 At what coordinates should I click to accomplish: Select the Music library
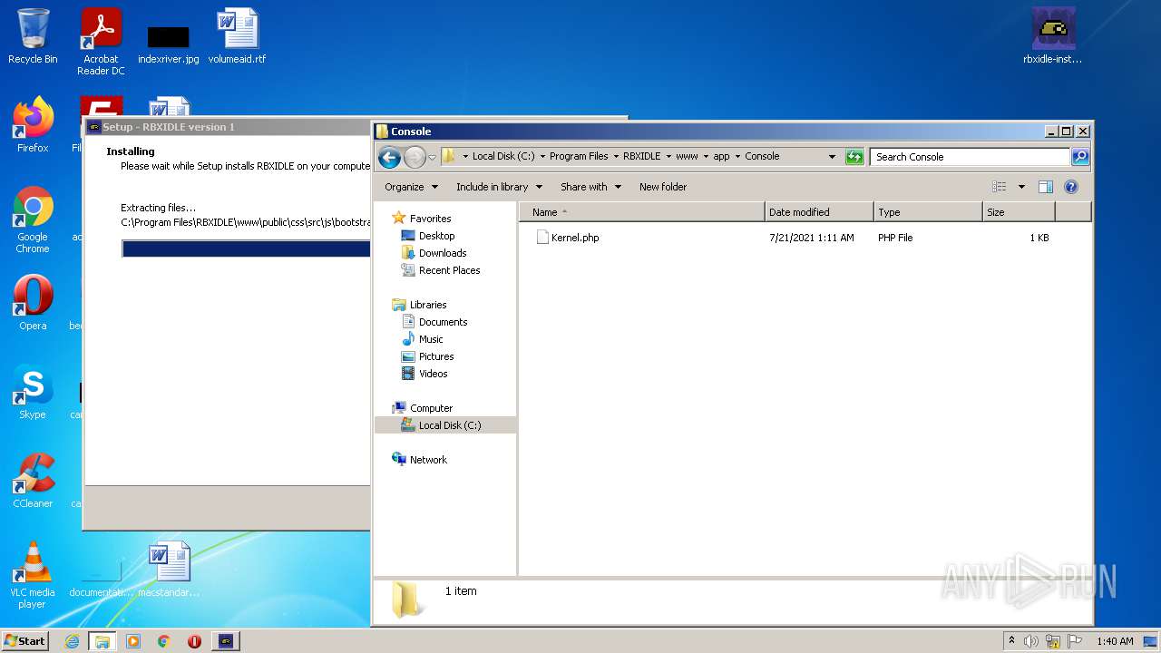coord(431,339)
